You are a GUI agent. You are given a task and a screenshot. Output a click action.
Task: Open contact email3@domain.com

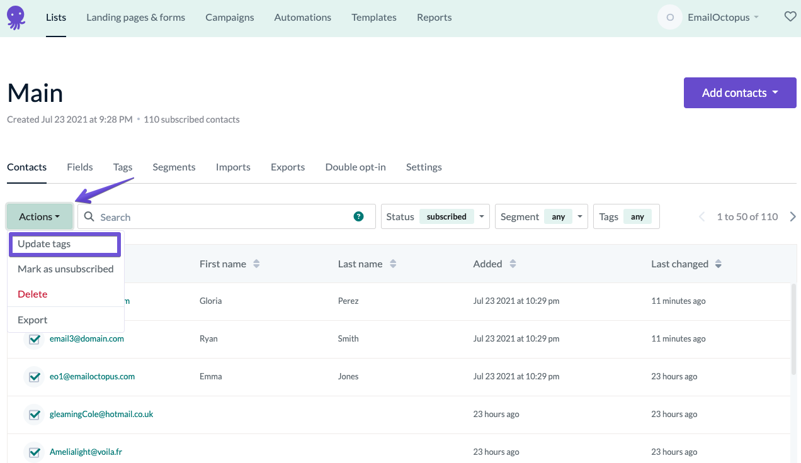click(87, 338)
